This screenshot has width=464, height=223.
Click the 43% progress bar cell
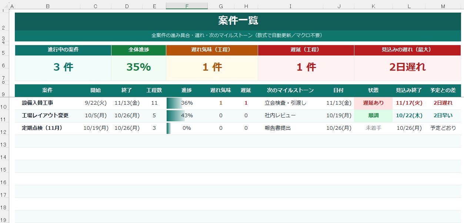[x=187, y=116]
